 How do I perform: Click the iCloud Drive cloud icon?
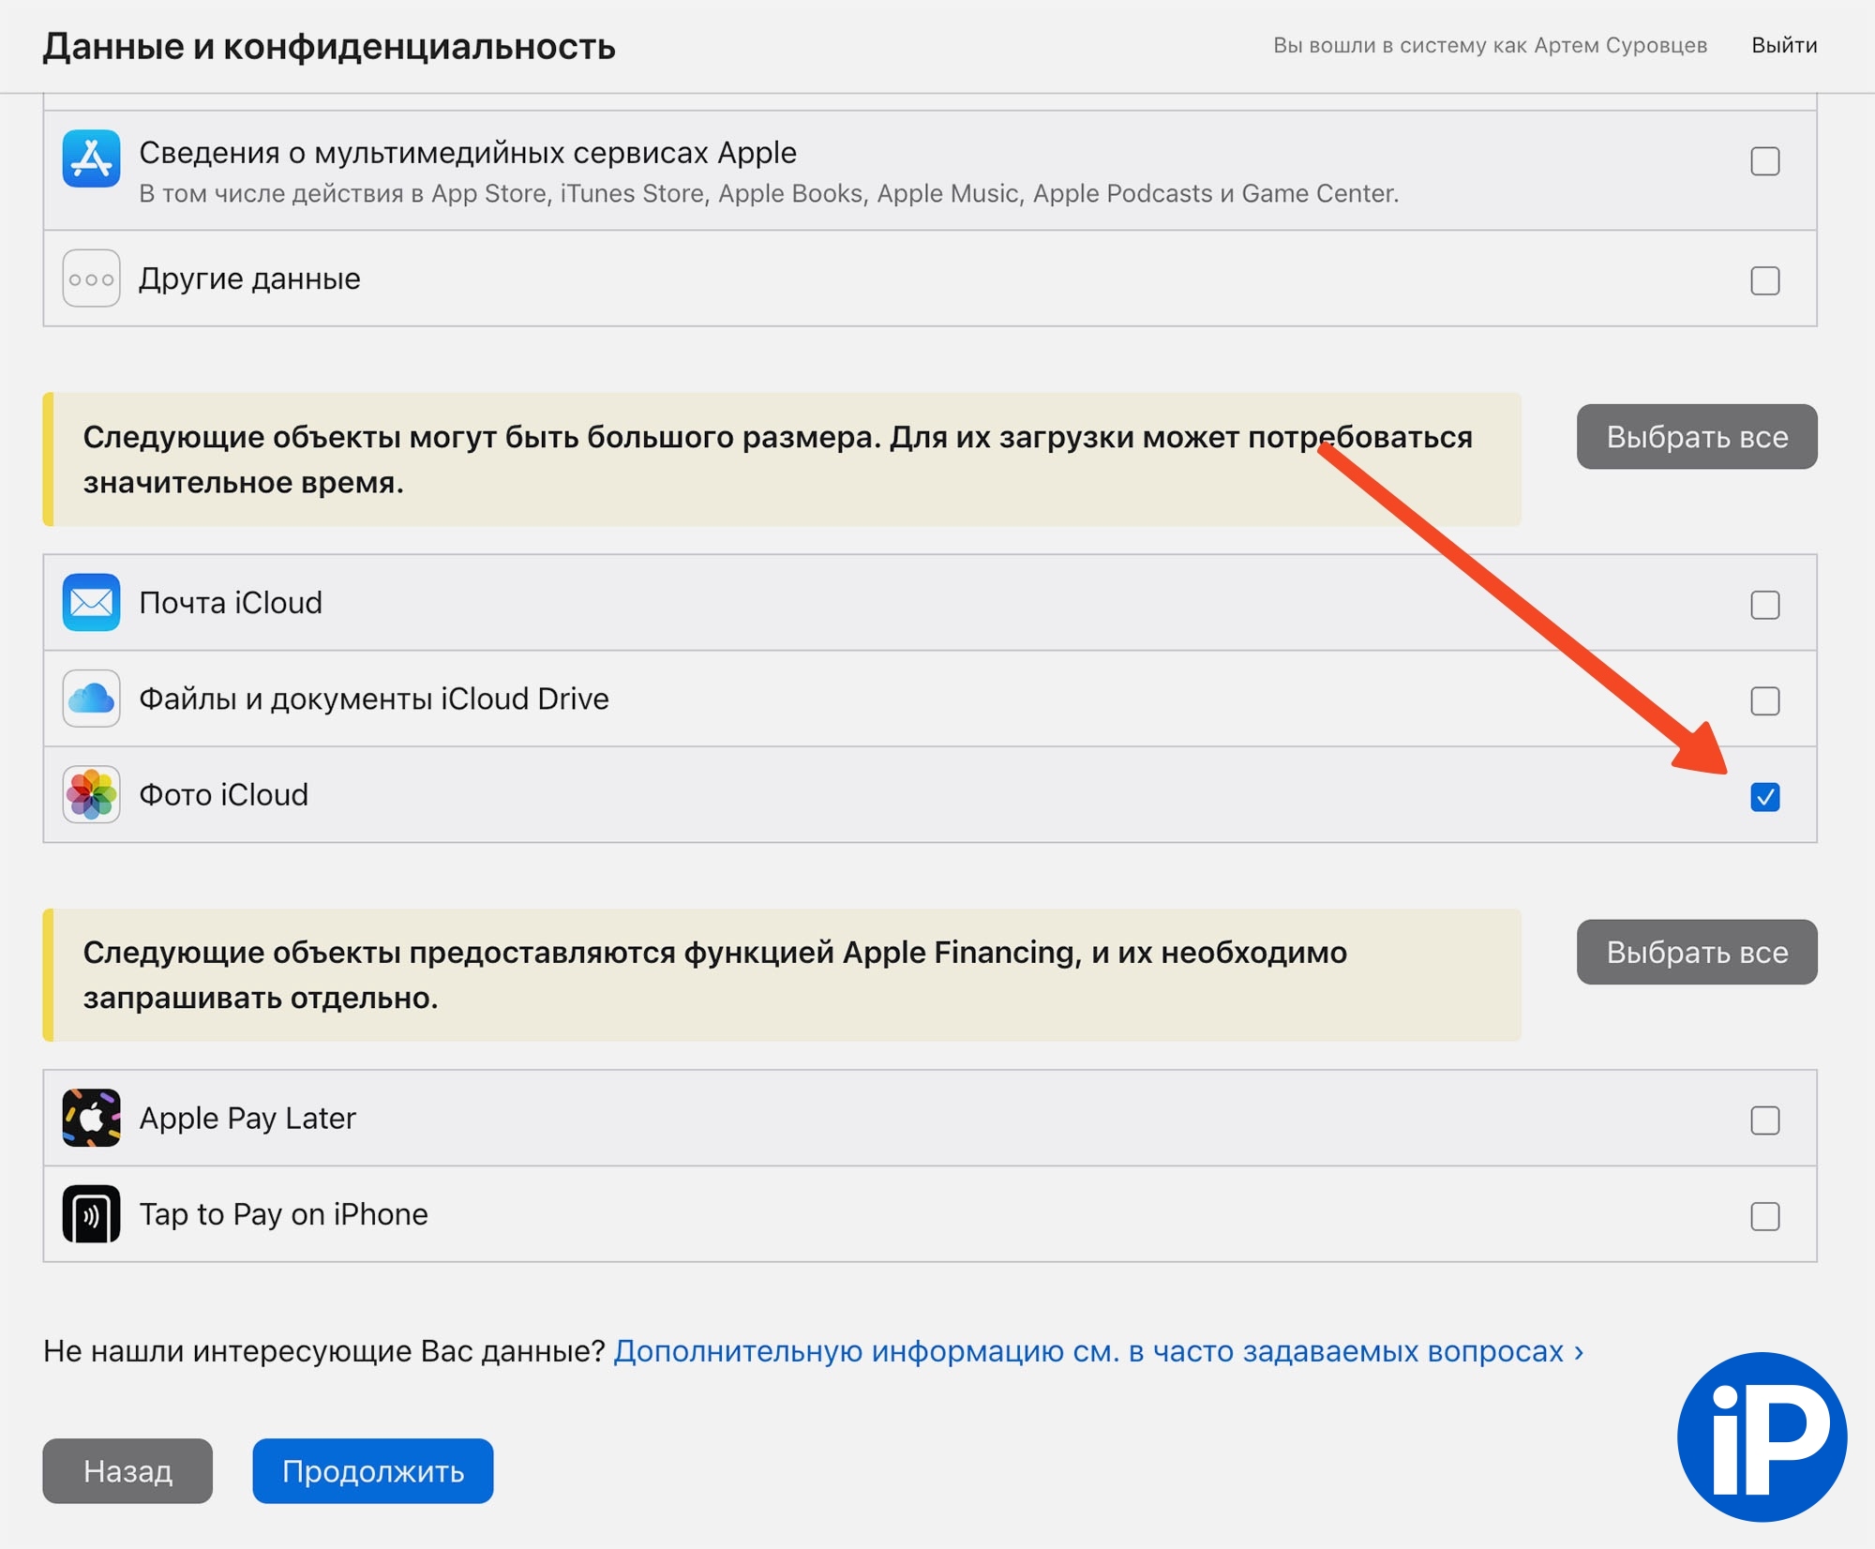91,699
